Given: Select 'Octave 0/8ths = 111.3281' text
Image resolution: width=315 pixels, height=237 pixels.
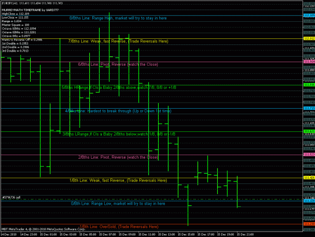Looking at the screenshot, I should tap(19, 32).
